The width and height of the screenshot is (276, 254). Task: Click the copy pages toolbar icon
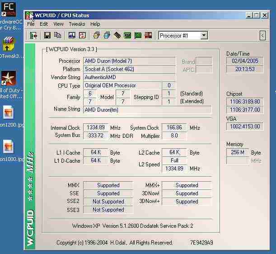pyautogui.click(x=57, y=35)
